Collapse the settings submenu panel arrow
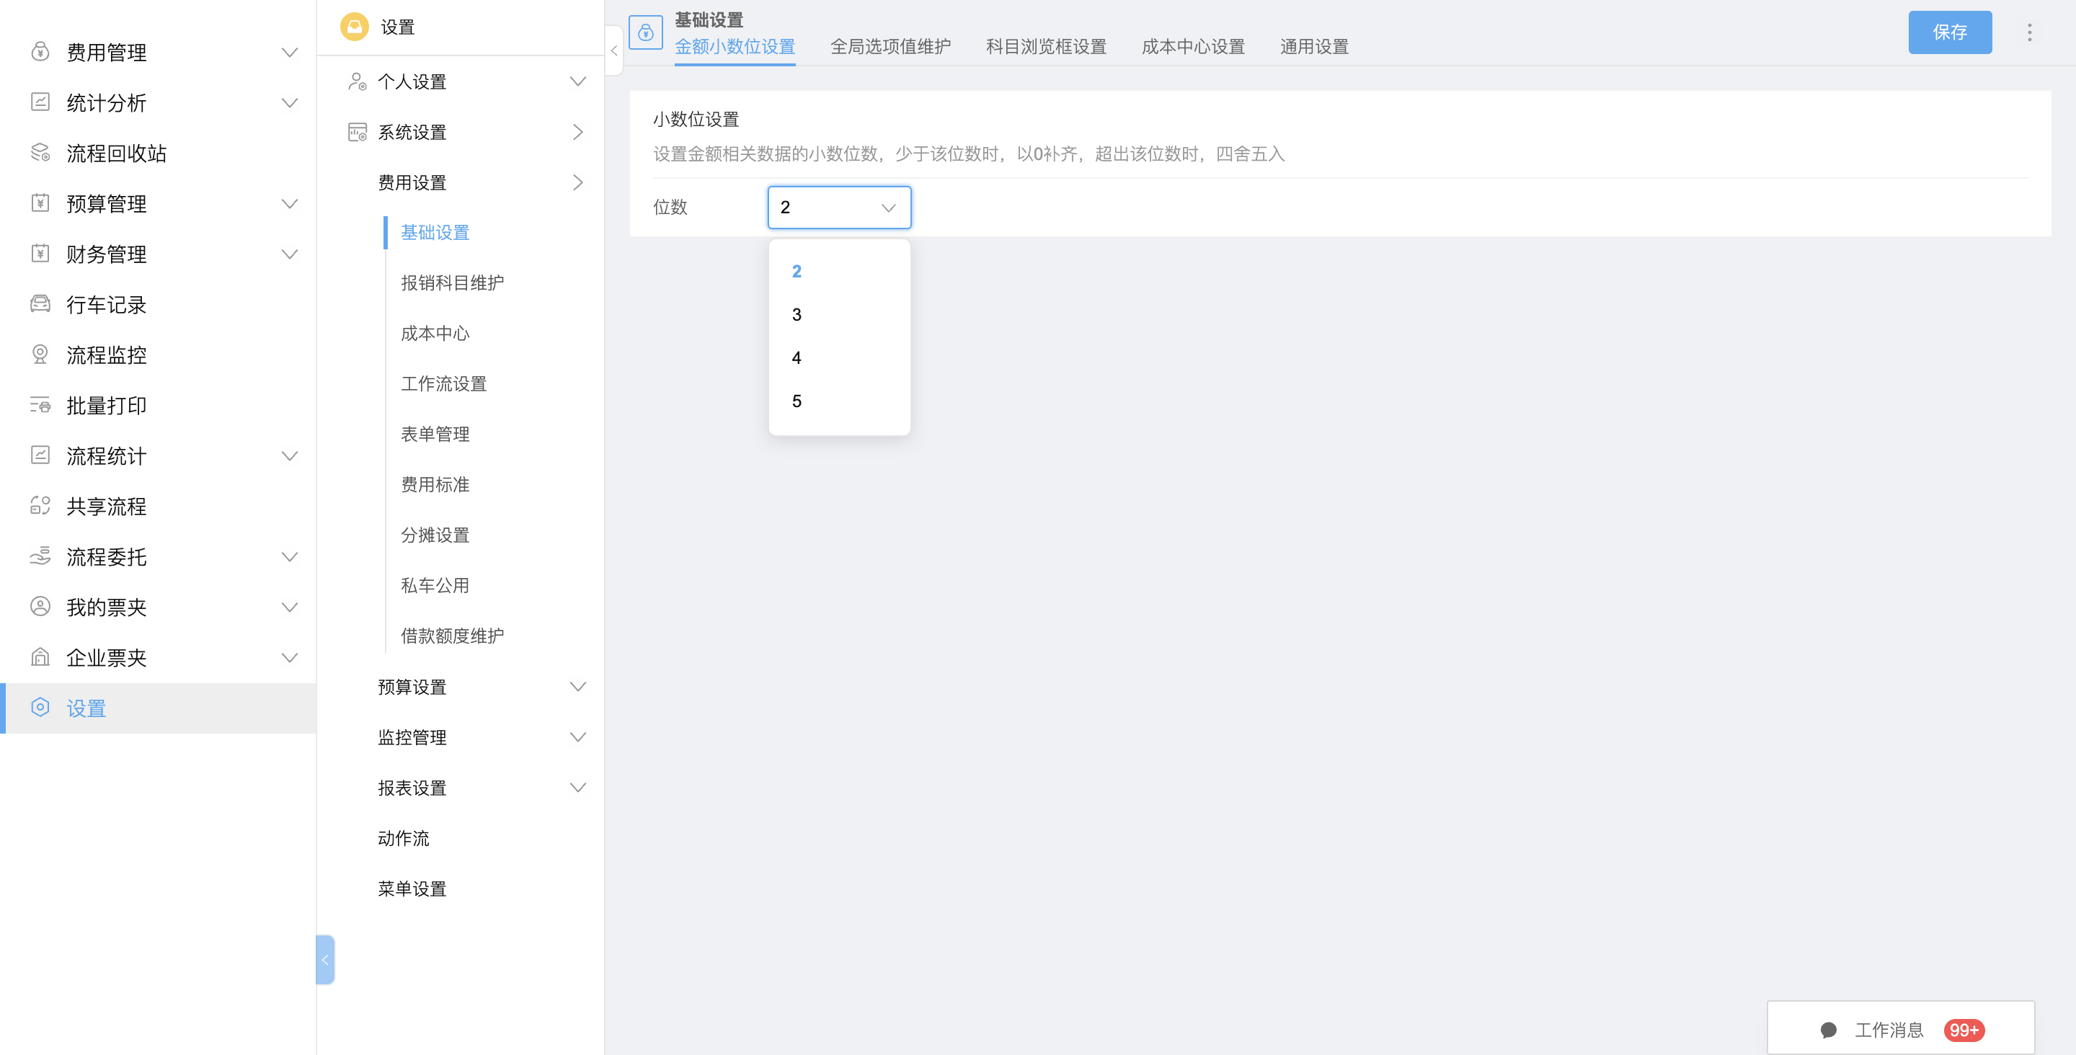Image resolution: width=2076 pixels, height=1055 pixels. coord(614,50)
